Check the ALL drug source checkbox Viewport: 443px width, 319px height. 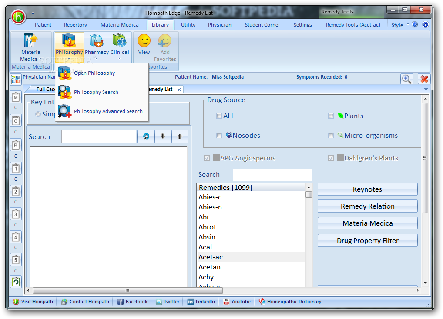pos(219,116)
